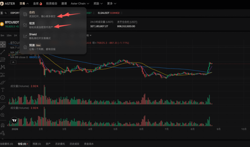This screenshot has height=147, width=250.
Task: Expand the 奖励 rewards dropdown
Action: (98, 4)
